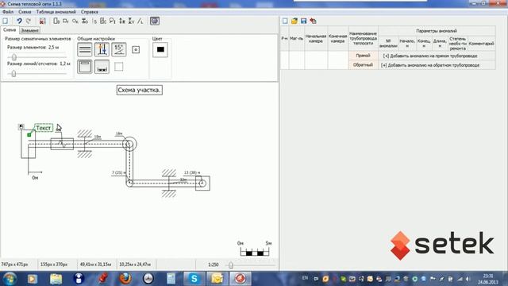Create a new anomaly table
This screenshot has height=286, width=508.
coord(285,21)
